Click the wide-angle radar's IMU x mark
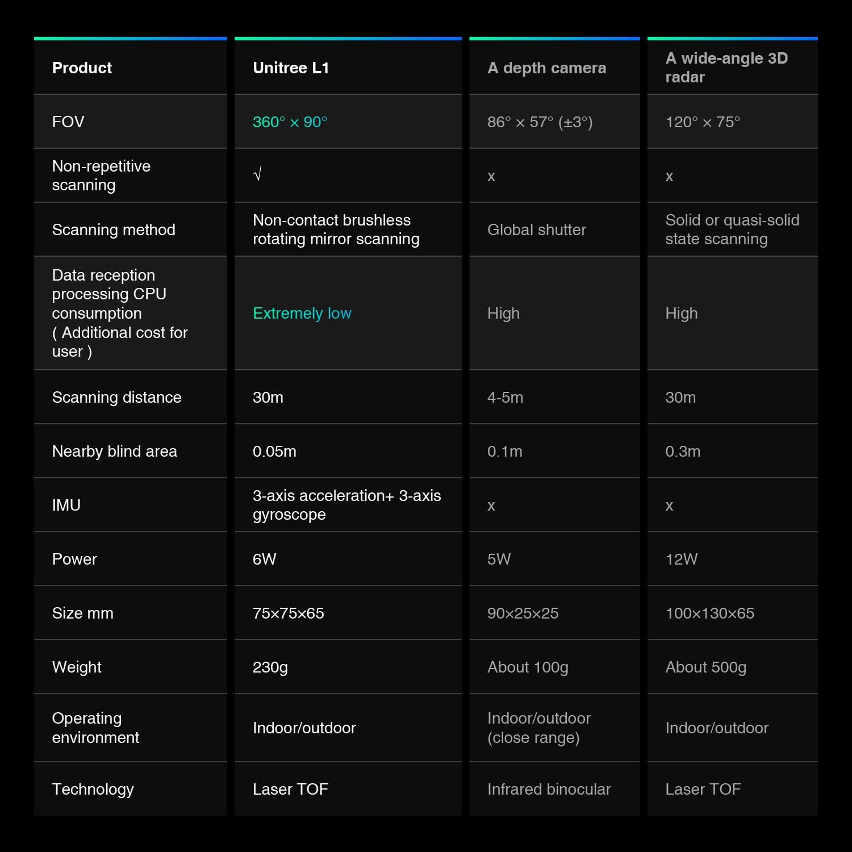 (x=669, y=506)
